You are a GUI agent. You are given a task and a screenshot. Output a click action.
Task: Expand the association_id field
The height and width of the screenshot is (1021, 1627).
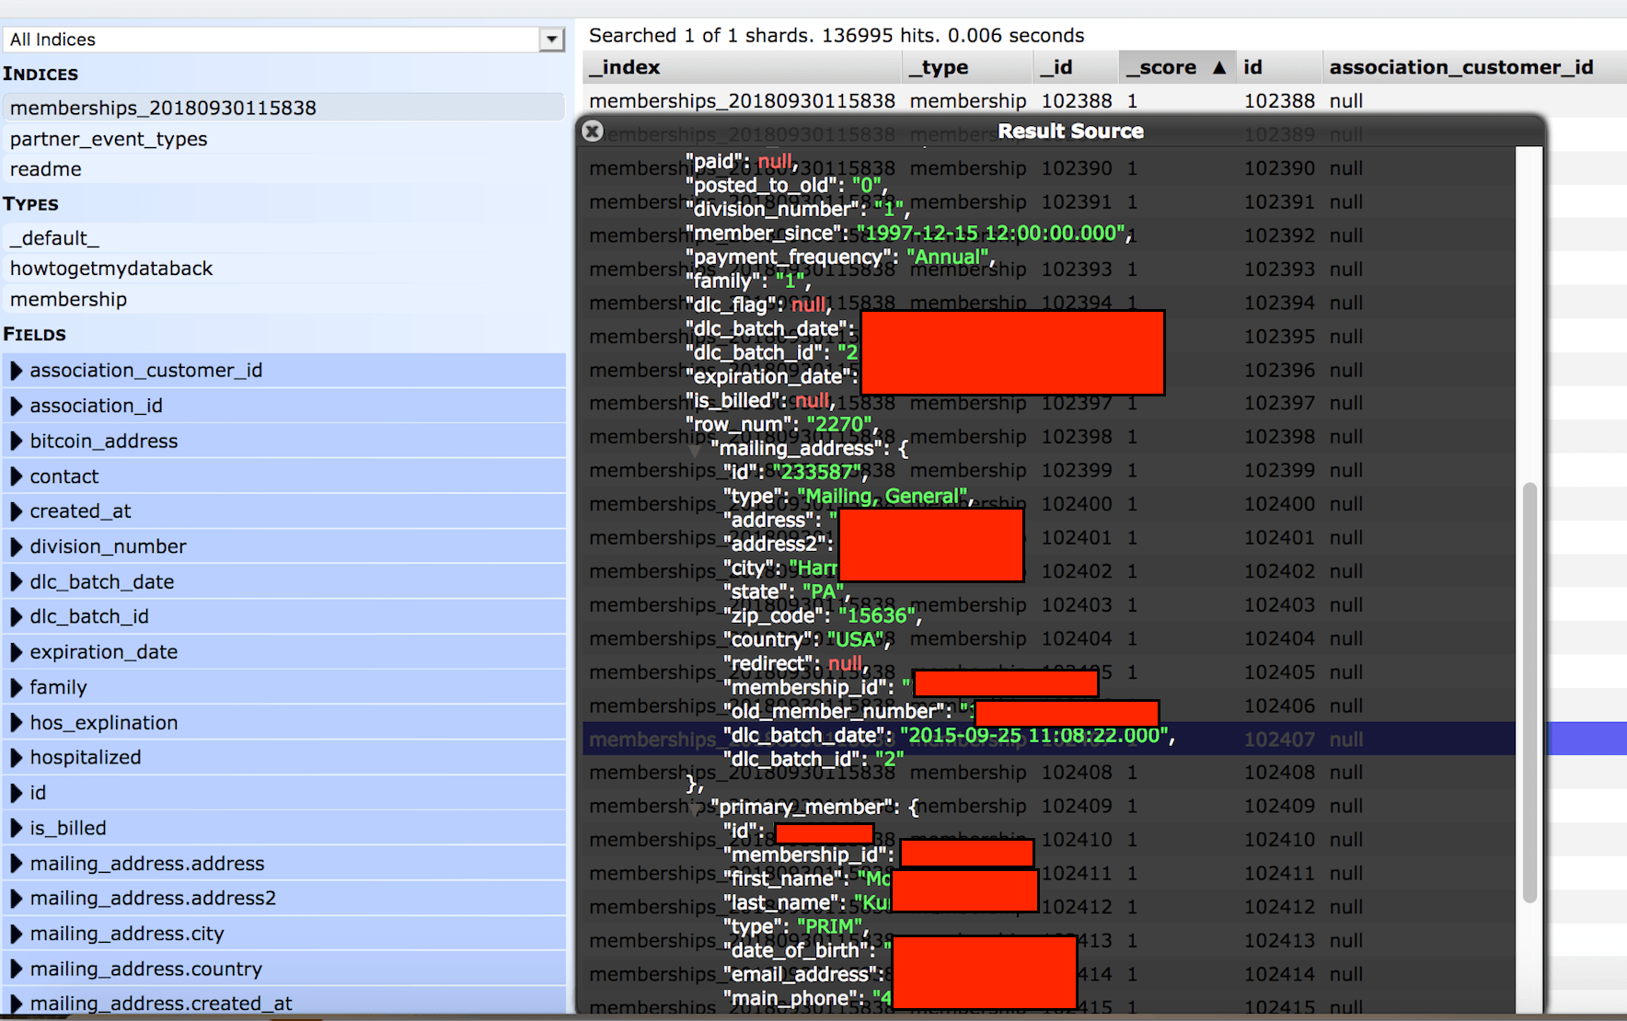tap(16, 406)
